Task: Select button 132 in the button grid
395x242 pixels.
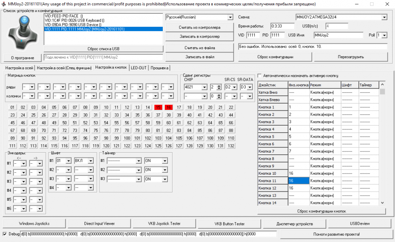Action: click(x=231, y=146)
